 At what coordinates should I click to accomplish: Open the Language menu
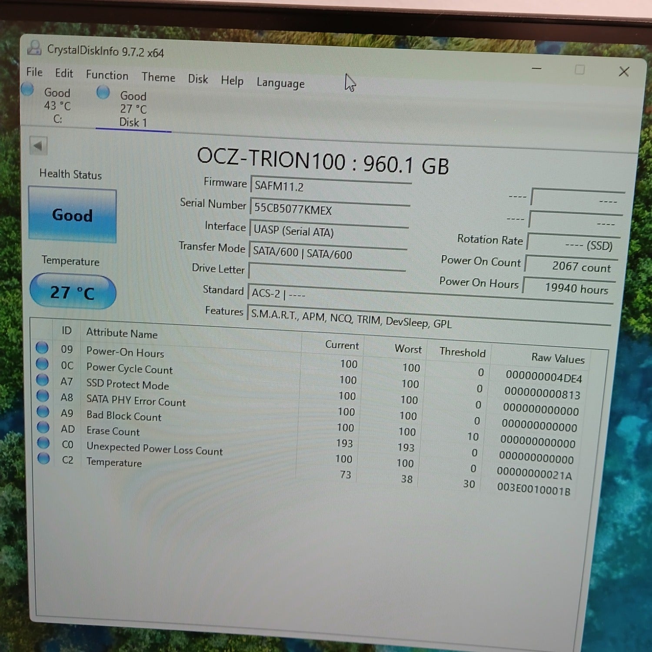tap(280, 83)
